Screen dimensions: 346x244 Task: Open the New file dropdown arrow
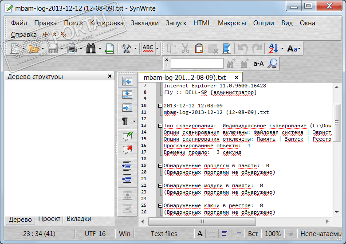[24, 48]
